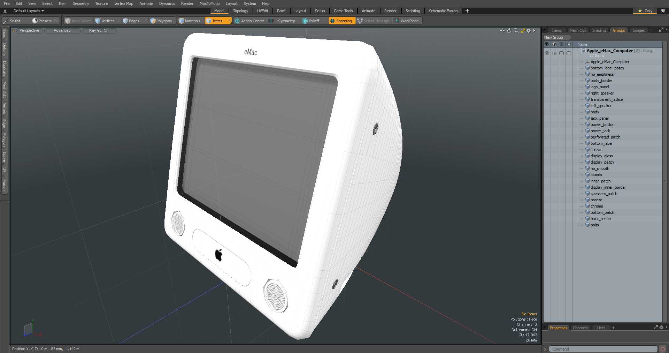Select the right_speaker item in the list

tap(602, 93)
